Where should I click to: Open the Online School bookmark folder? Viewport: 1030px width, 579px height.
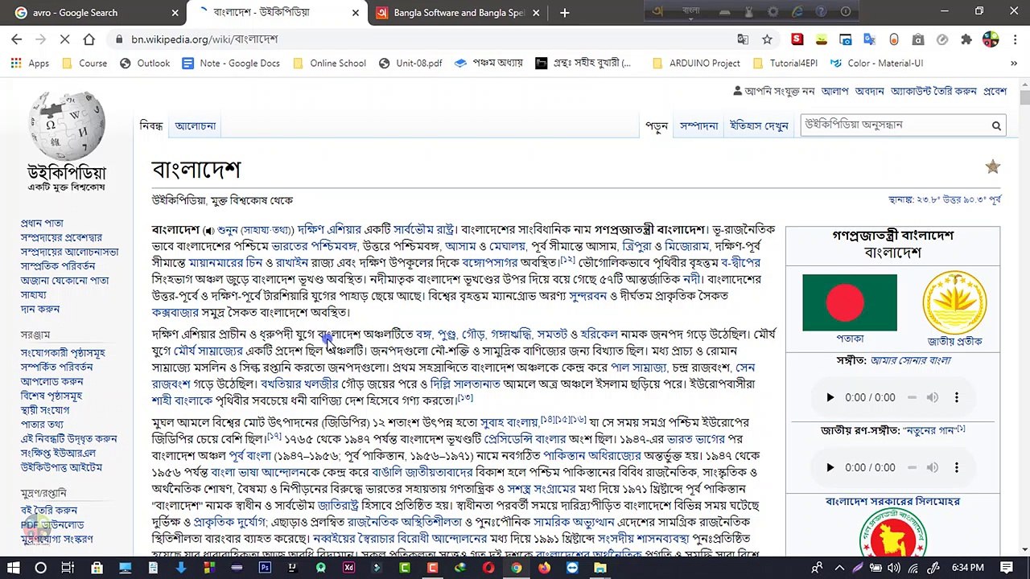point(329,63)
